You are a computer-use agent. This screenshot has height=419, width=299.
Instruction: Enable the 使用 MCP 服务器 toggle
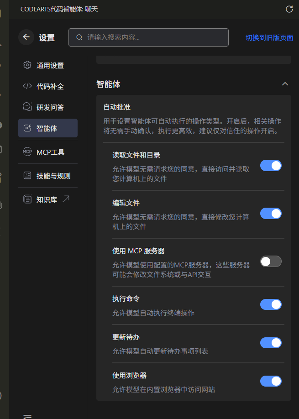coord(271,261)
